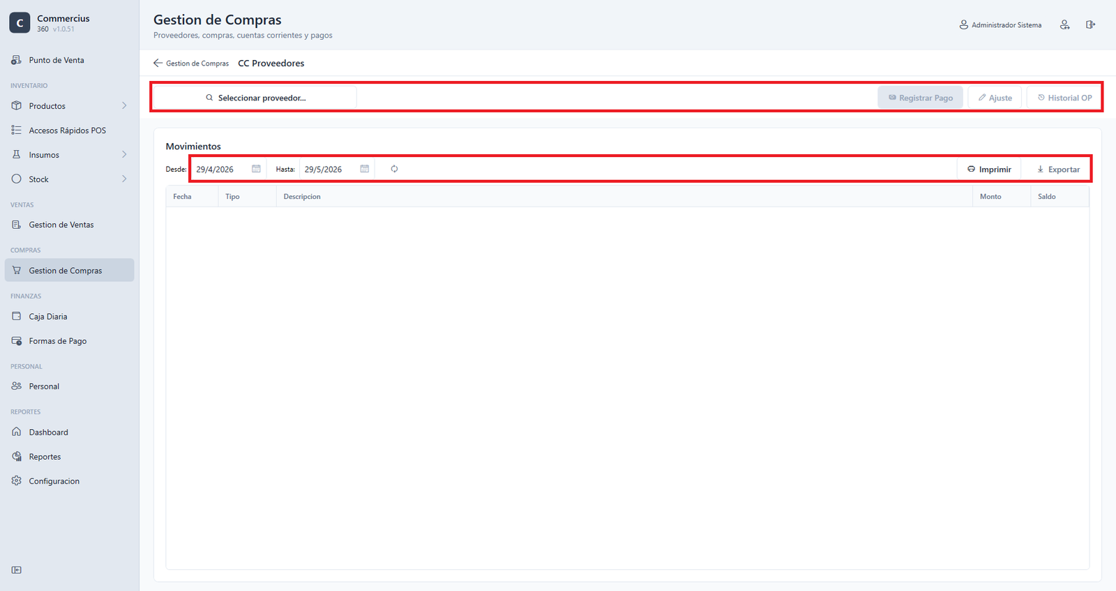Go back via the back arrow
This screenshot has width=1116, height=591.
click(158, 63)
